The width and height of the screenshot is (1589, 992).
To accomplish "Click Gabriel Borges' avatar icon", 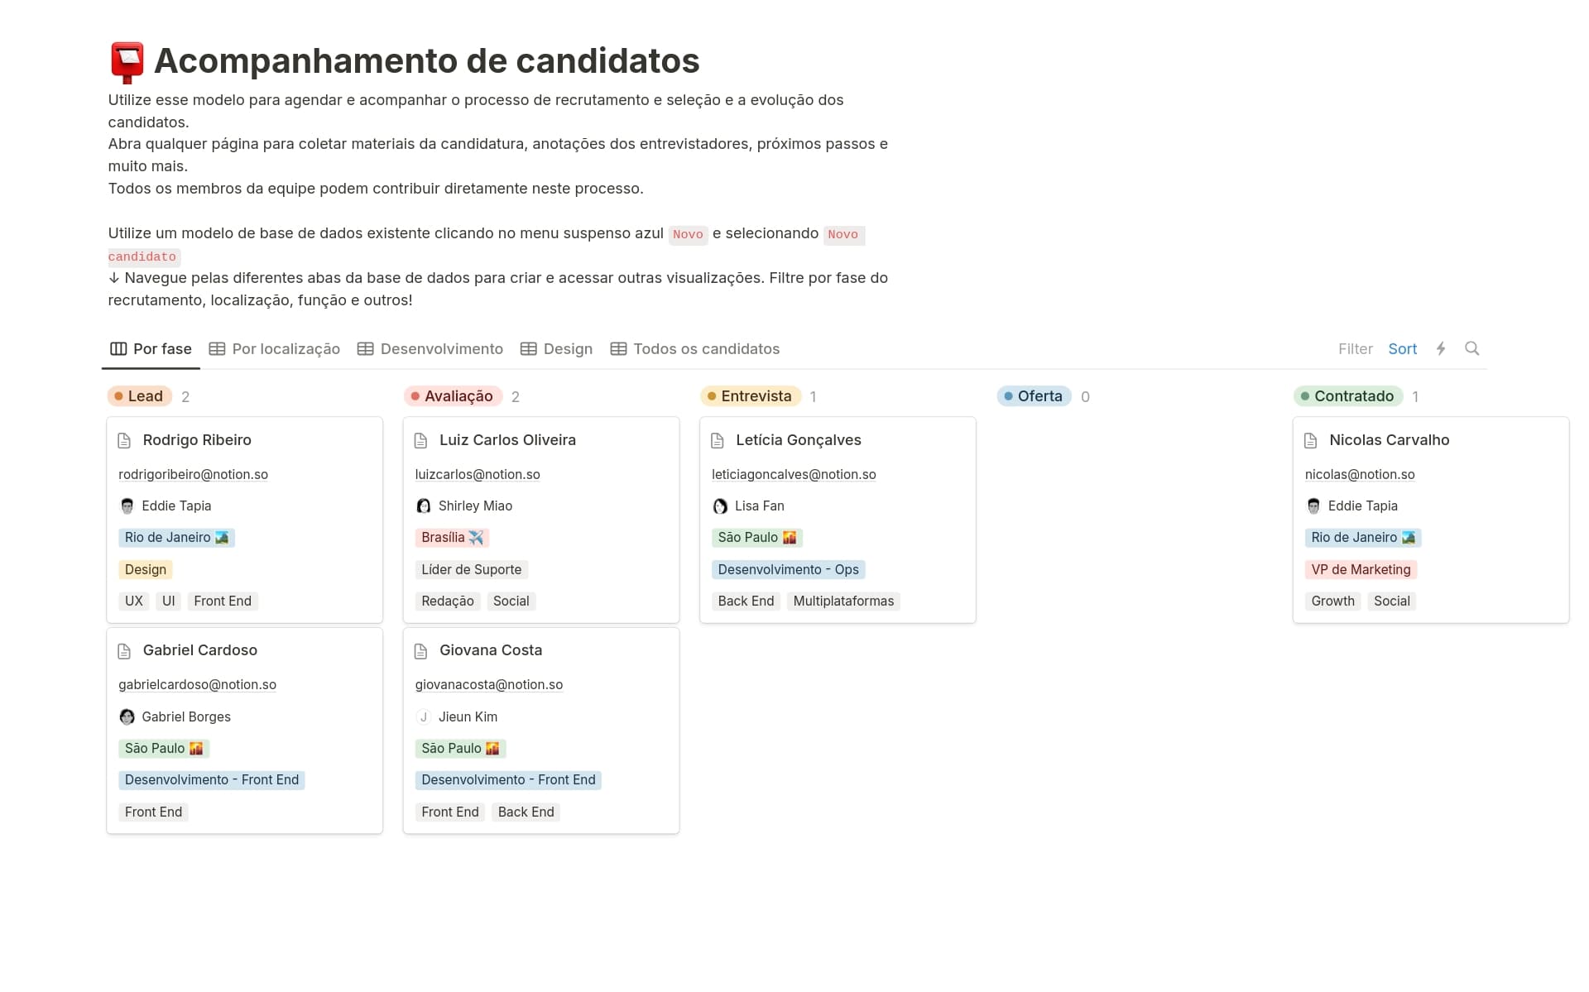I will (x=127, y=716).
